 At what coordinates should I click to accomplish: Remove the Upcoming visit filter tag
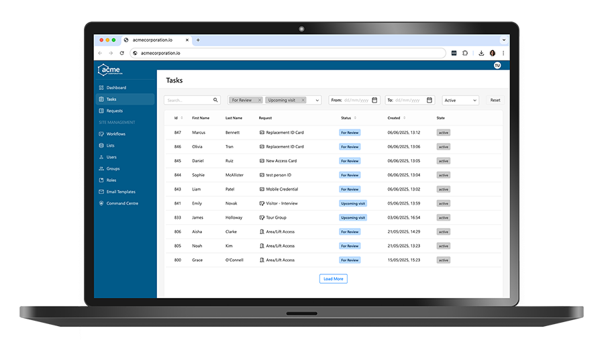303,100
